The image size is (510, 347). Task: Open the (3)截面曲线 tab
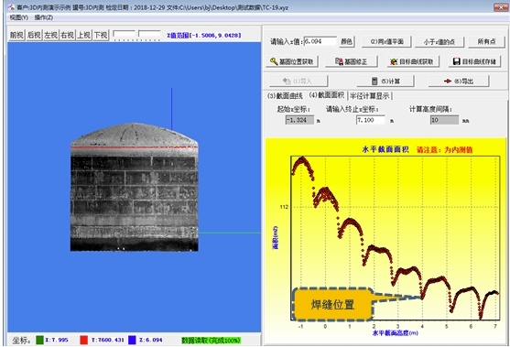point(285,96)
